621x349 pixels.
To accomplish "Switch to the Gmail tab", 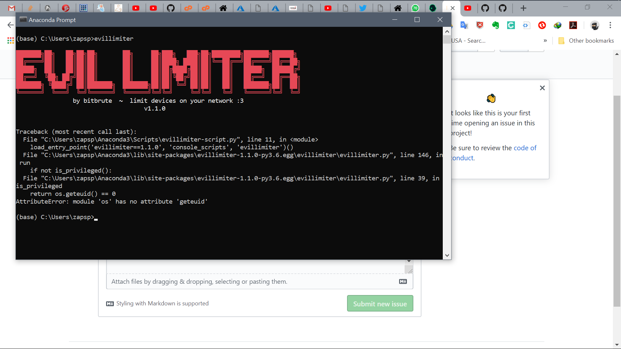I will pyautogui.click(x=12, y=8).
